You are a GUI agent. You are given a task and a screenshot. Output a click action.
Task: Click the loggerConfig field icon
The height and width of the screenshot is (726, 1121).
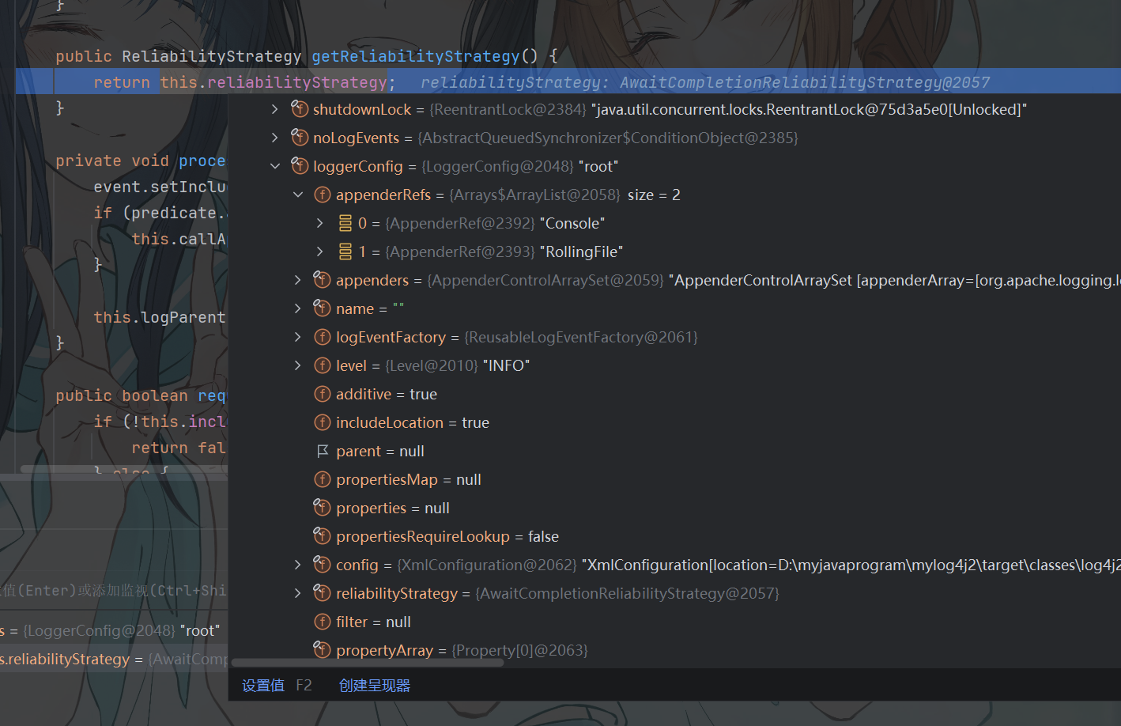tap(299, 165)
